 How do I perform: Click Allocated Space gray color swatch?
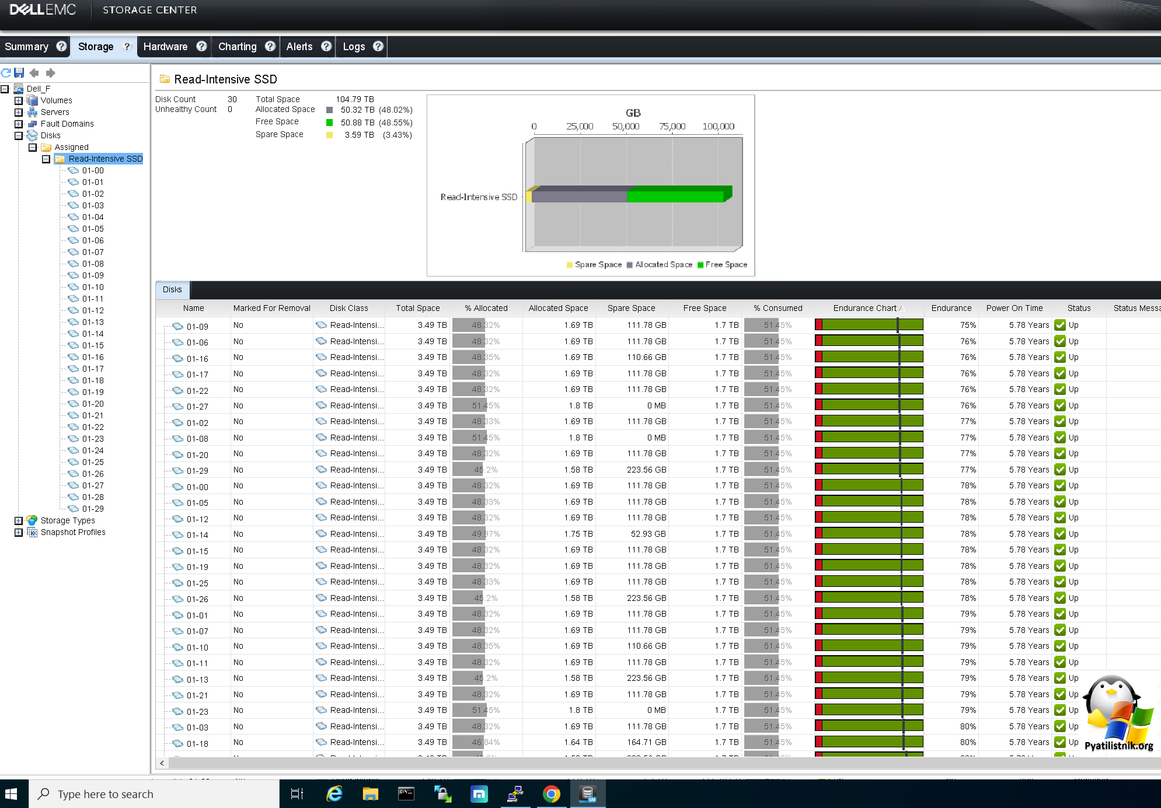click(329, 110)
